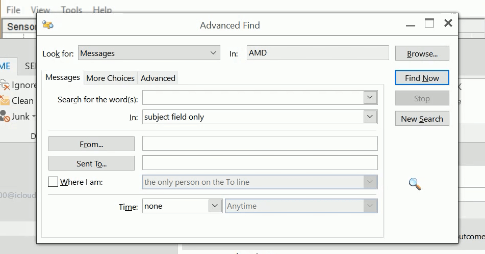Viewport: 485px width, 254px height.
Task: Click the From button
Action: [91, 144]
